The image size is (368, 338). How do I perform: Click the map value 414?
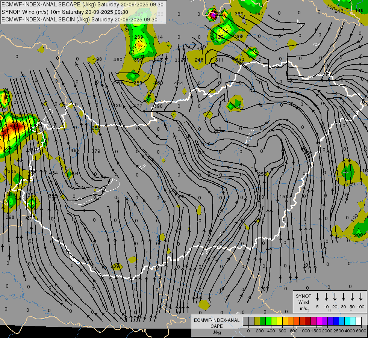coord(158,37)
